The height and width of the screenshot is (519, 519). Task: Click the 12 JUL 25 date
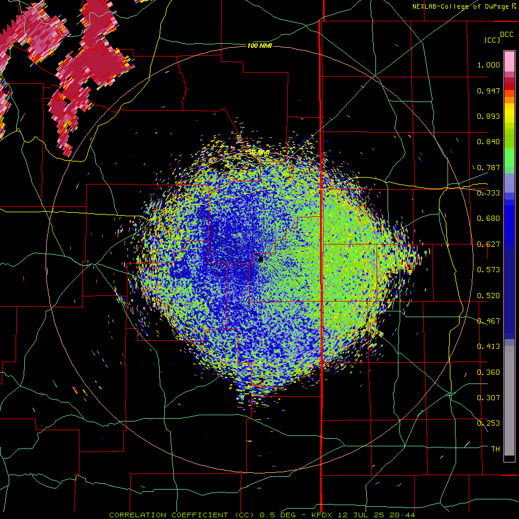pyautogui.click(x=362, y=515)
